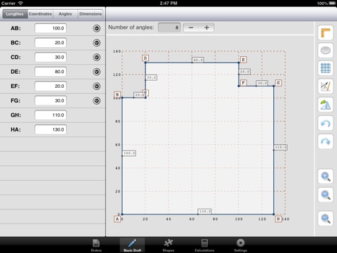Tap the 2:47 PM clock

[x=168, y=4]
